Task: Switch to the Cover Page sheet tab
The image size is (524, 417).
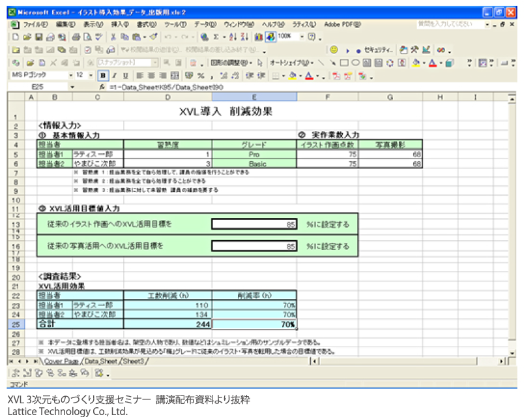Action: 61,362
